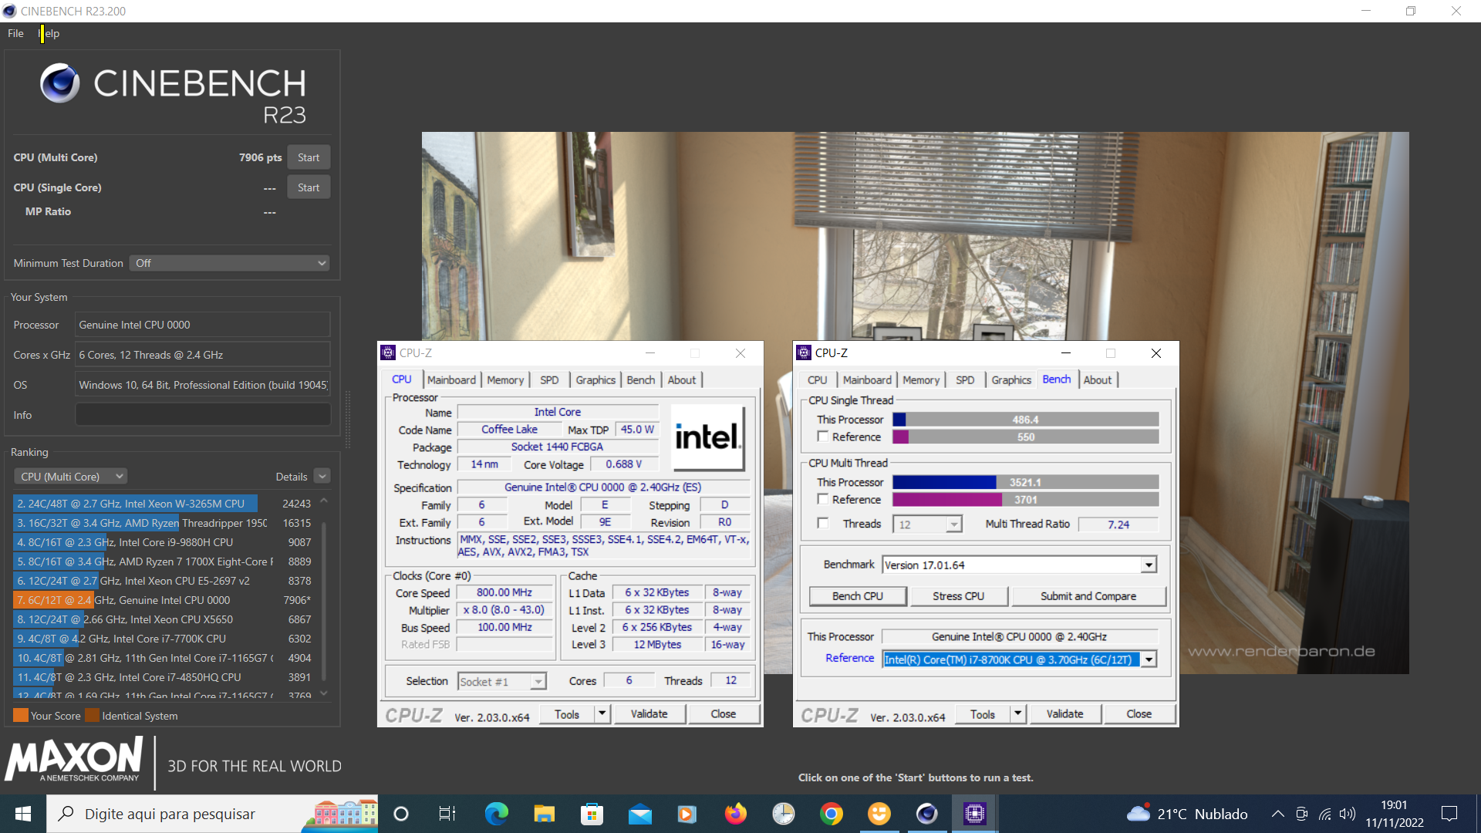
Task: Open the Help menu in Cinebench
Action: coord(49,33)
